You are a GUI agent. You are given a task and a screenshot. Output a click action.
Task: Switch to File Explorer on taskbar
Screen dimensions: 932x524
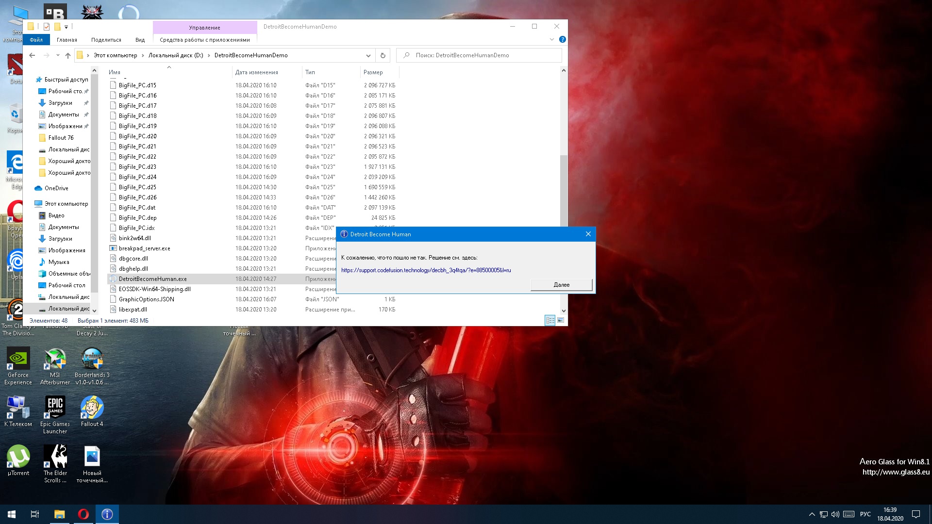point(59,514)
